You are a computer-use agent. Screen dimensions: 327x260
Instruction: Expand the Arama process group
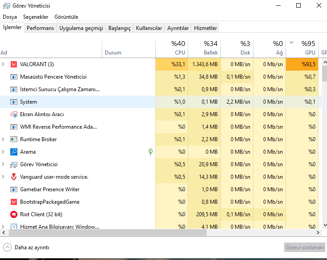[3, 152]
